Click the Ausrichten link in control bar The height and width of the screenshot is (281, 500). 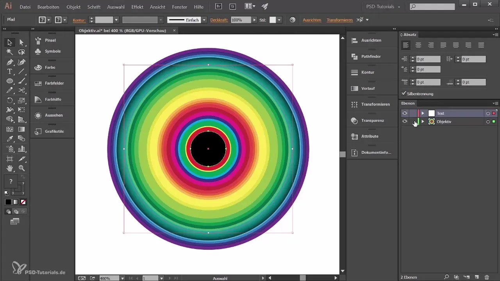(x=312, y=20)
